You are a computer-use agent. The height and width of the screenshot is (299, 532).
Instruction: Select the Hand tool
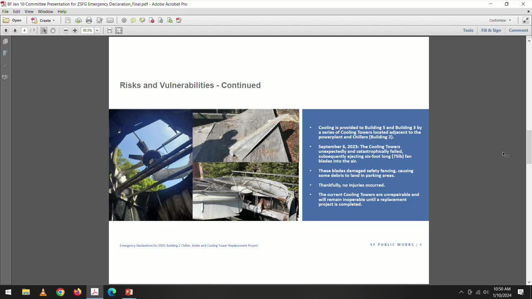tap(53, 30)
